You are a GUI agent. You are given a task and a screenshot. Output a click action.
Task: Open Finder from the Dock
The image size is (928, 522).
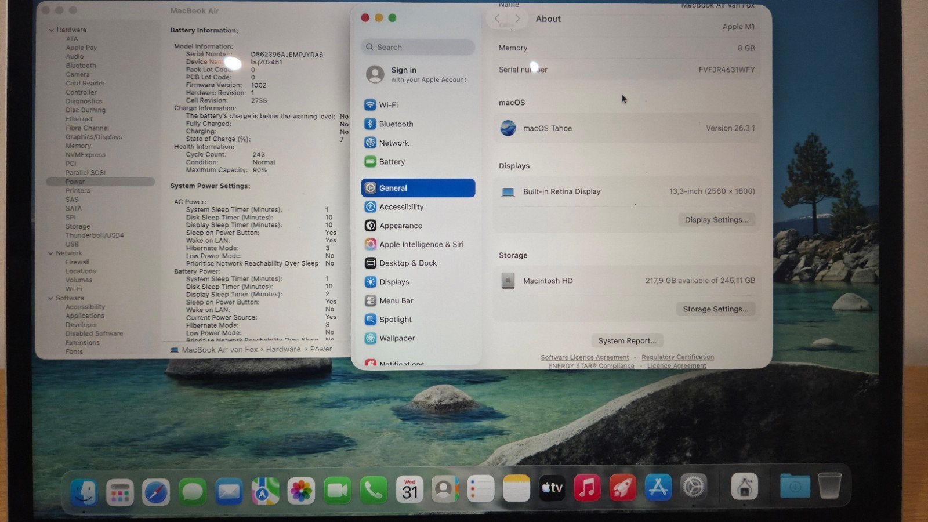(x=84, y=492)
